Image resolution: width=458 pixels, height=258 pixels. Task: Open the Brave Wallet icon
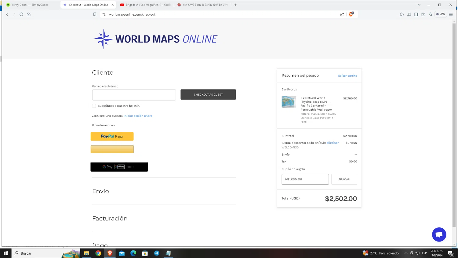point(423,14)
